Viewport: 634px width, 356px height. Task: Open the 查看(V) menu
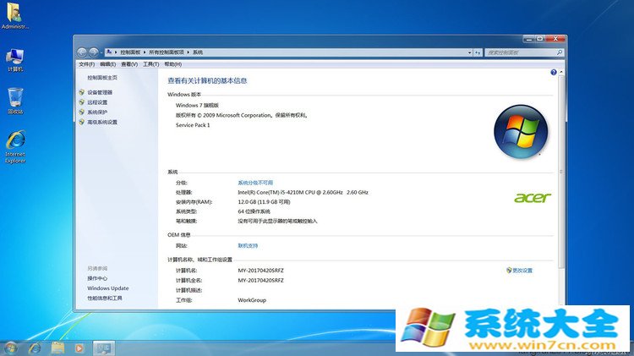129,64
